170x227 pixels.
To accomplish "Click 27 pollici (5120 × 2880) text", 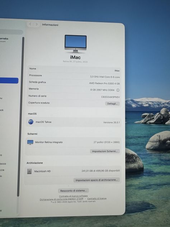I will click(107, 142).
